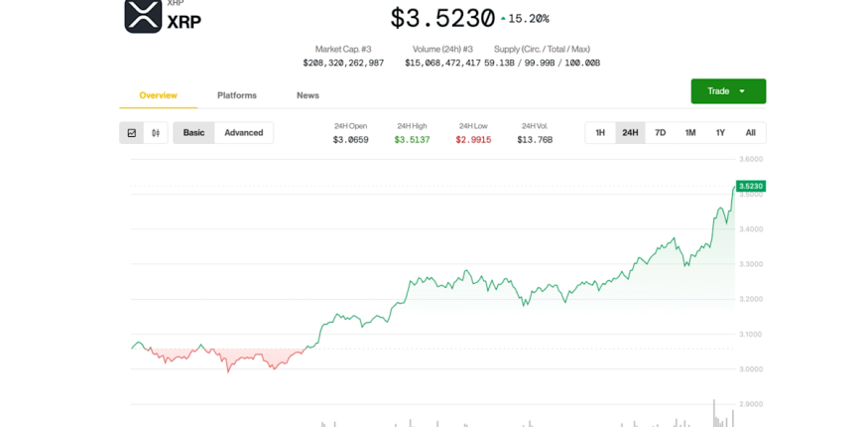Switch to line chart view icon
This screenshot has width=863, height=427.
[132, 133]
